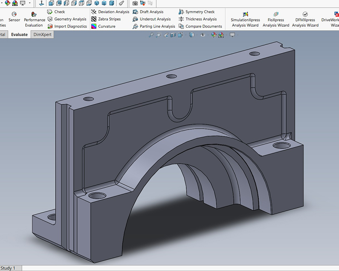Start Import Diagnostics
This screenshot has width=339, height=271.
67,26
